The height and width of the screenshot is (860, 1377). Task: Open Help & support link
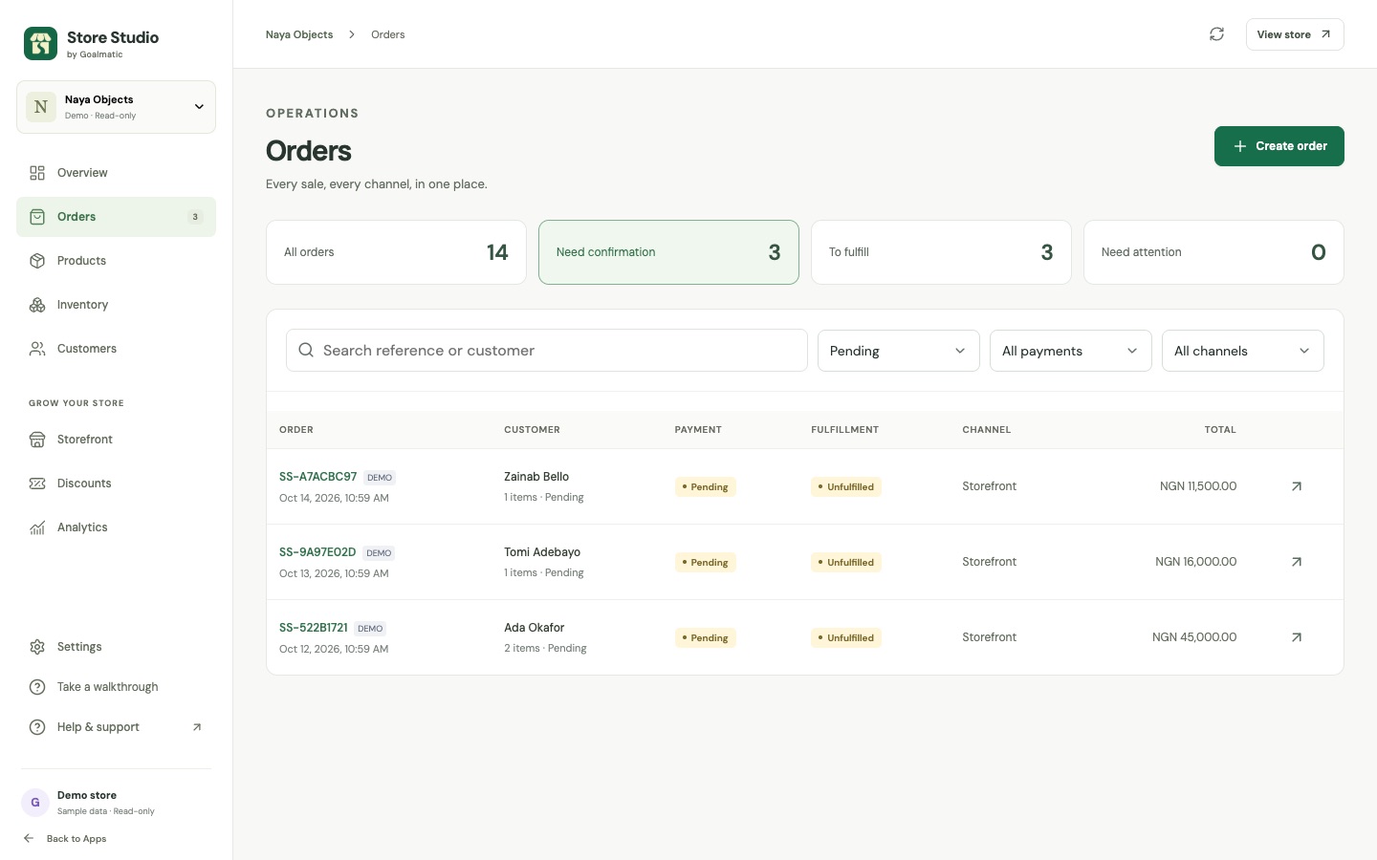coord(116,727)
